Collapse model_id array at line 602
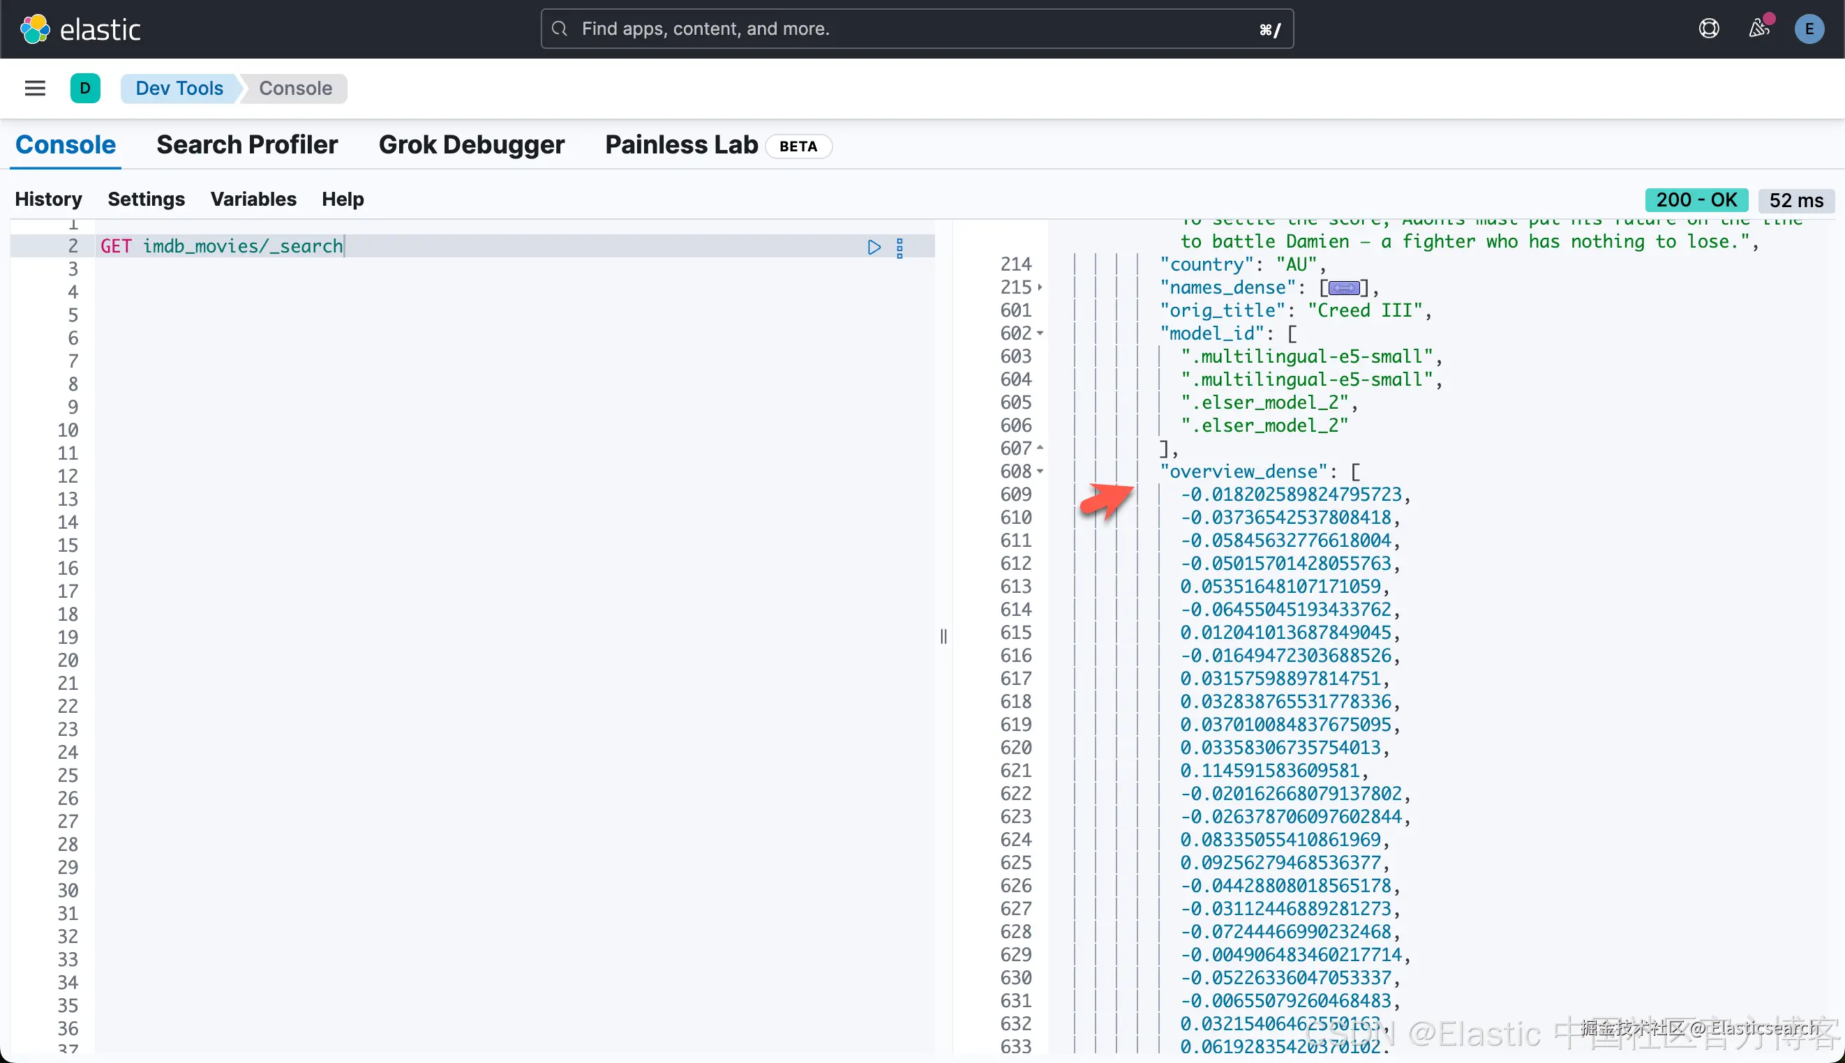Image resolution: width=1845 pixels, height=1063 pixels. pos(1040,333)
